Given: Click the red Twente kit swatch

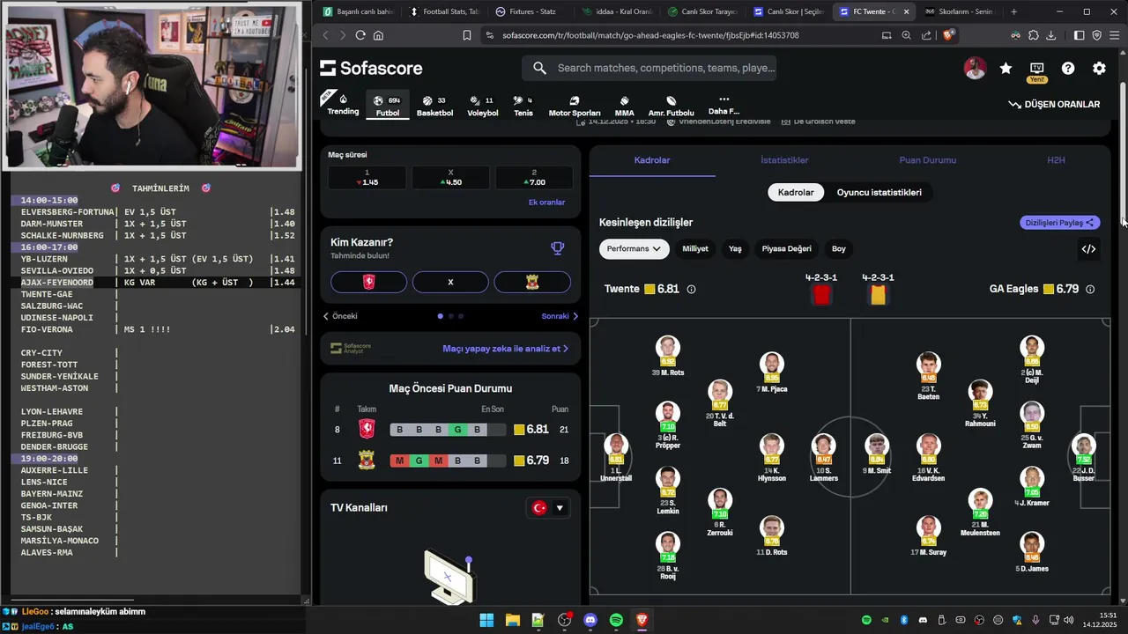Looking at the screenshot, I should click(821, 295).
